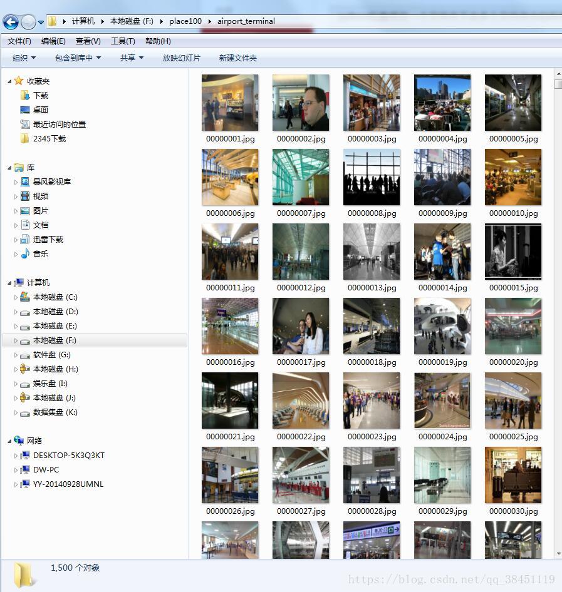Screen dimensions: 562x592
Task: Click the file list scroll up arrow
Action: click(558, 74)
